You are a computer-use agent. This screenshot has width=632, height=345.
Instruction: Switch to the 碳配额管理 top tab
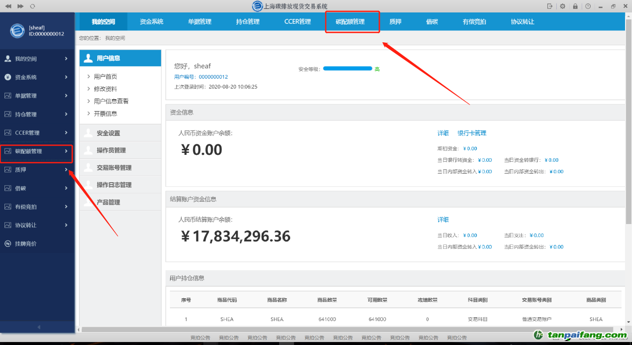click(350, 22)
